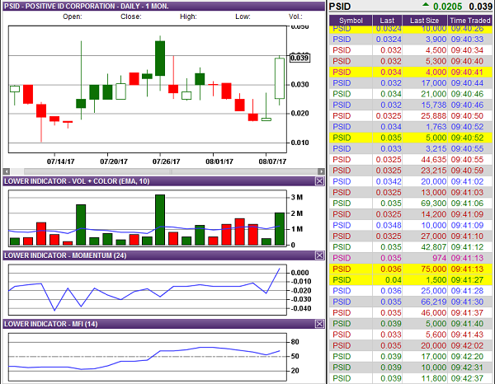The width and height of the screenshot is (495, 384).
Task: Select the trade row timed 09:41:28
Action: pos(410,291)
